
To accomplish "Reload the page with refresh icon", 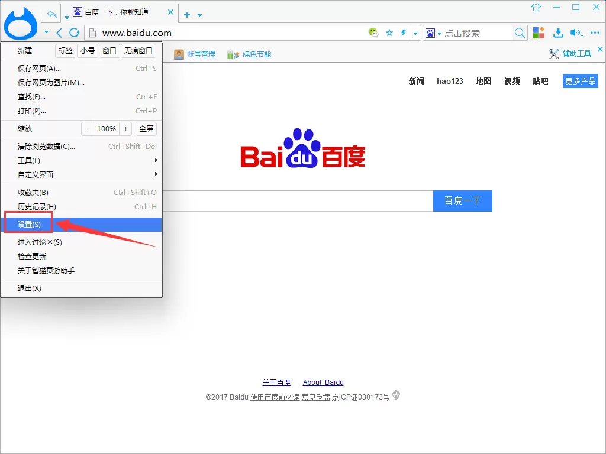I will click(75, 33).
